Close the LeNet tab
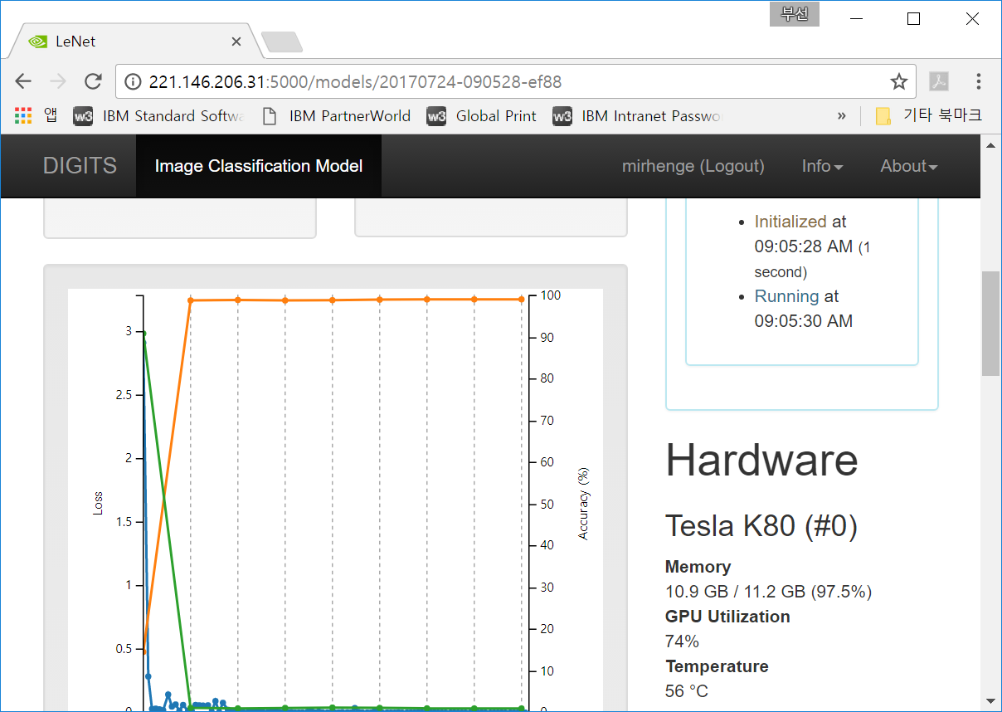The image size is (1002, 712). pyautogui.click(x=236, y=41)
